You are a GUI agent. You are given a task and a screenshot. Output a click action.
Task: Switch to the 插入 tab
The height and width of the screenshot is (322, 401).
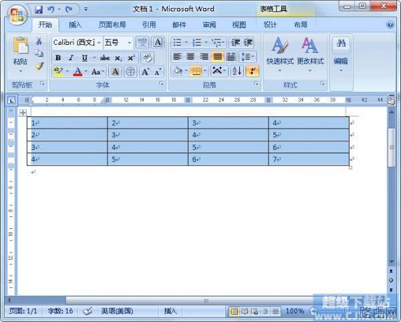75,25
